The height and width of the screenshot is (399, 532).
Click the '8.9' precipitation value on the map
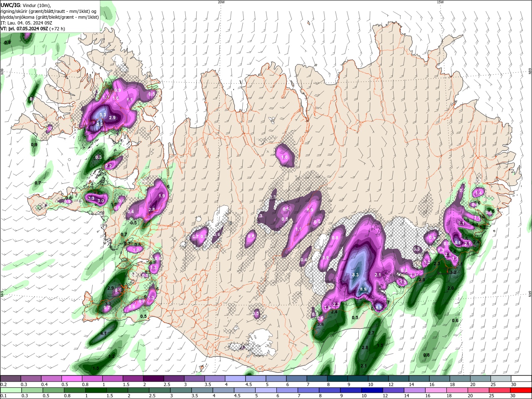click(363, 289)
